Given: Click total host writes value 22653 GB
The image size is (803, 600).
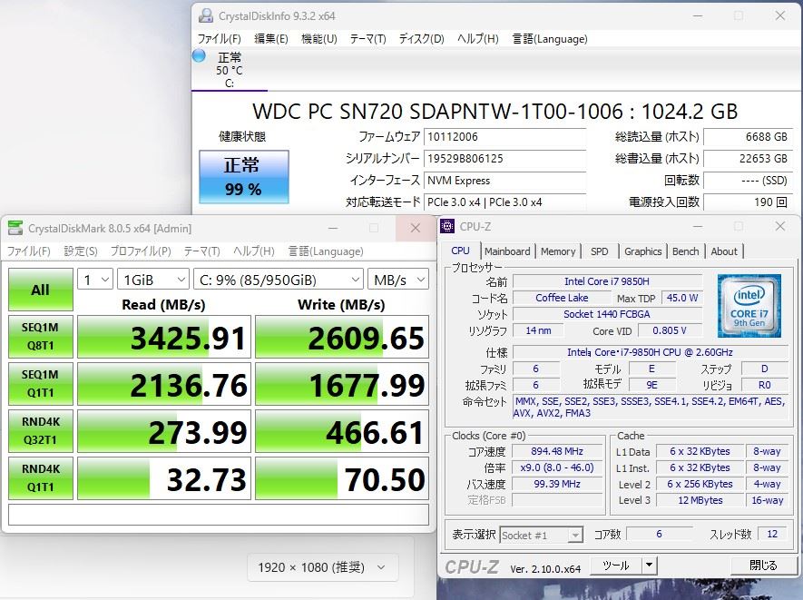Looking at the screenshot, I should coord(749,159).
